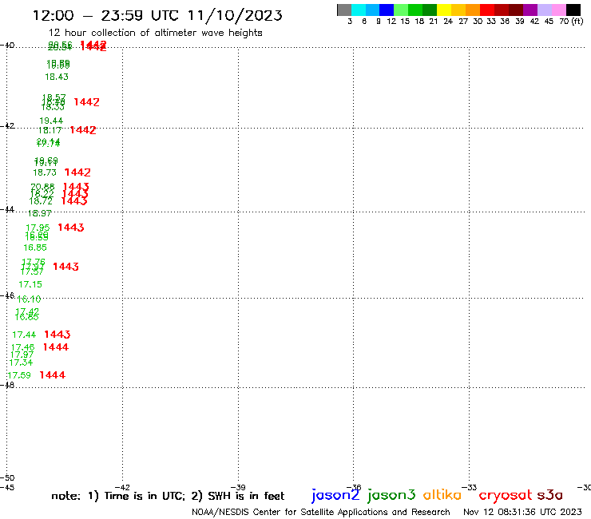Click the 1442 time stamp beside 18.73
Screen dimensions: 591x519
[x=77, y=172]
